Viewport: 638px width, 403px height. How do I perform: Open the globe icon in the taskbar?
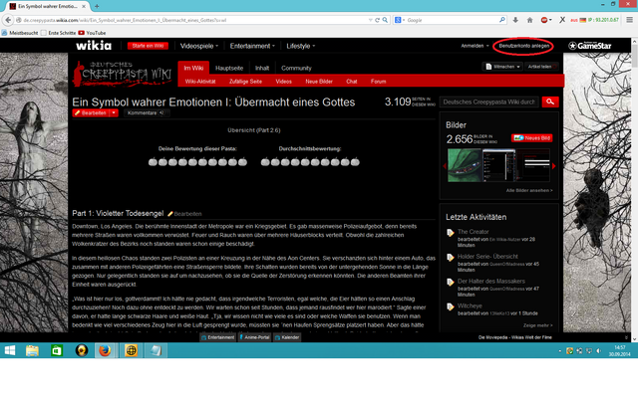(x=131, y=350)
